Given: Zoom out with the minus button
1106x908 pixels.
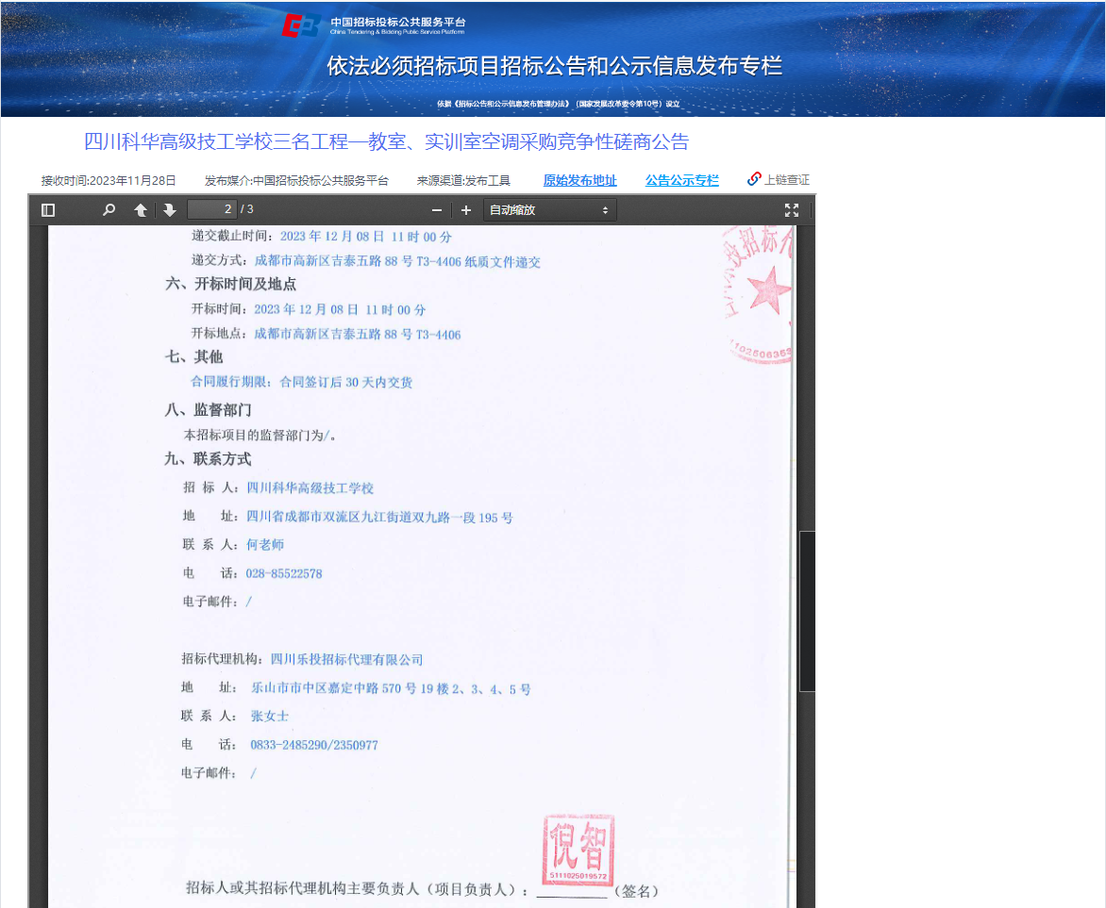Looking at the screenshot, I should [437, 210].
